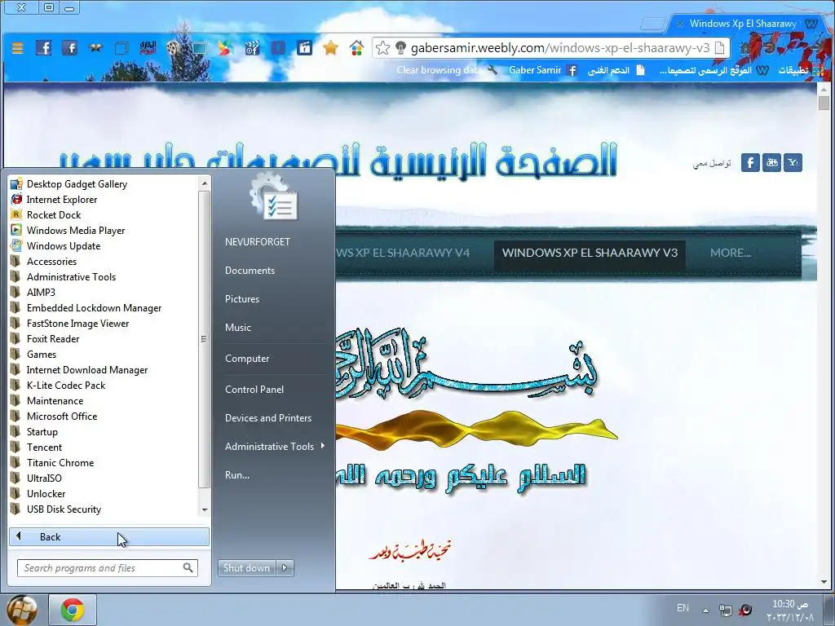
Task: Click the Yahoo icon on web page
Action: 793,162
